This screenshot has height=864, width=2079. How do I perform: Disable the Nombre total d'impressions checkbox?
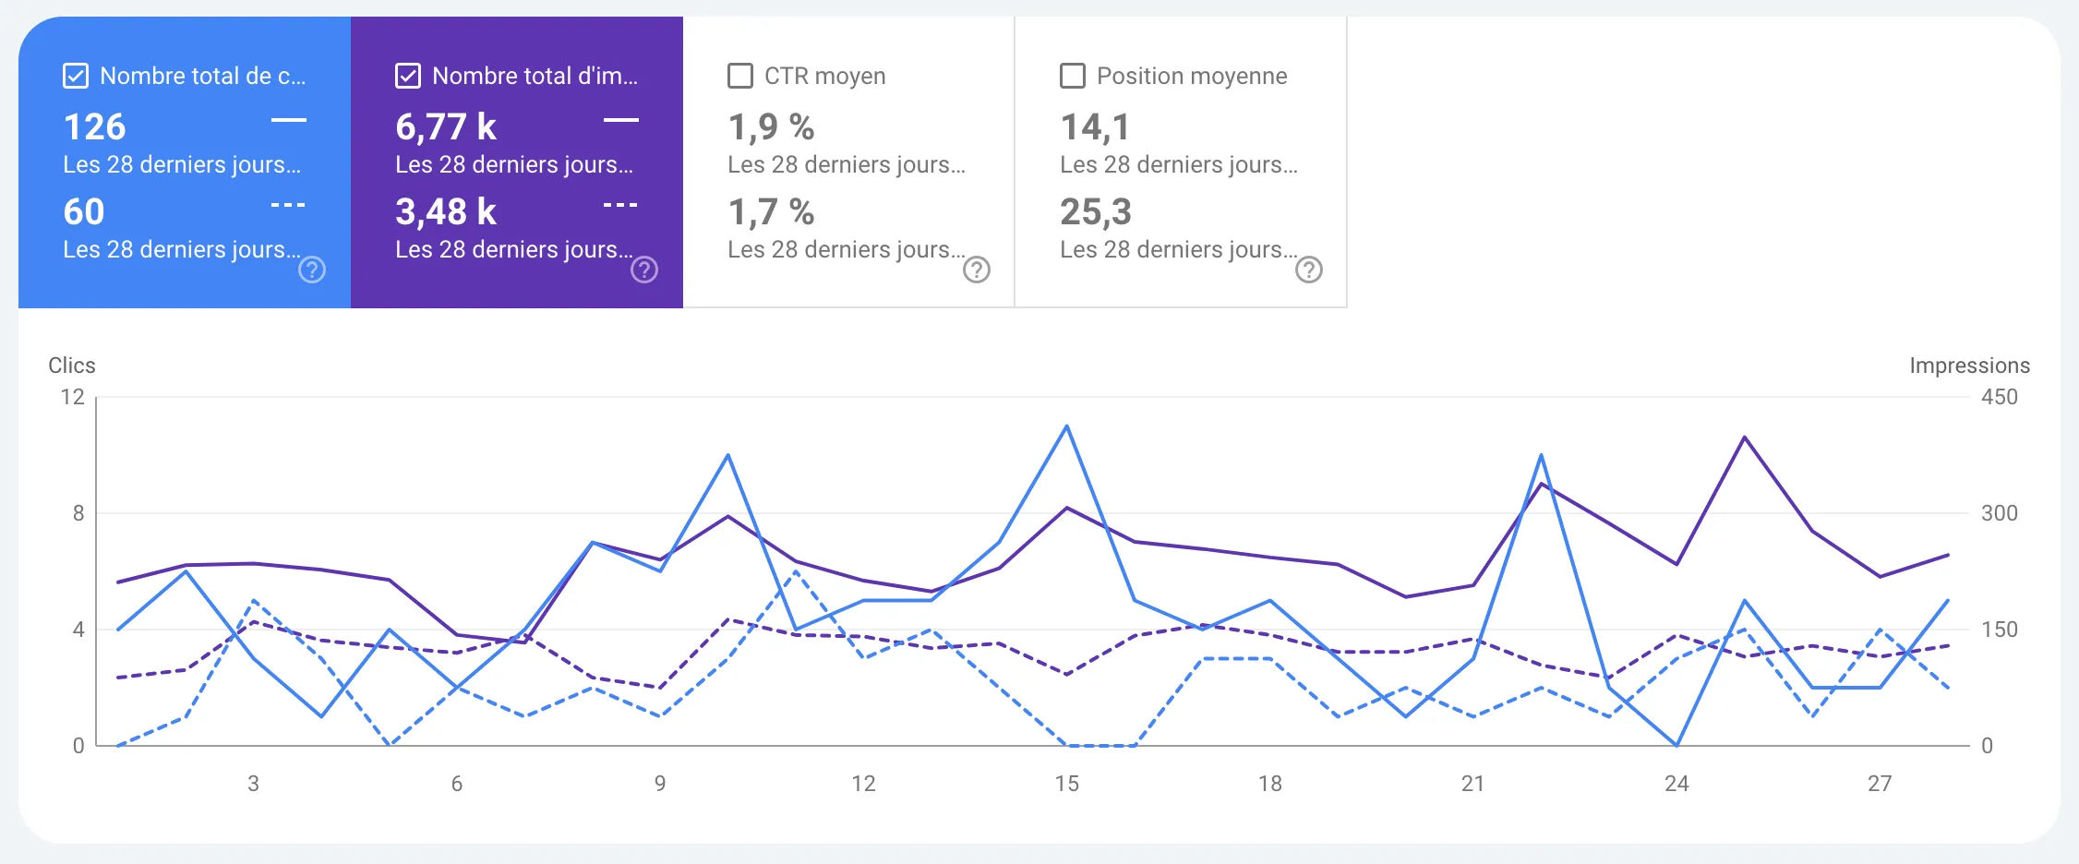[407, 76]
